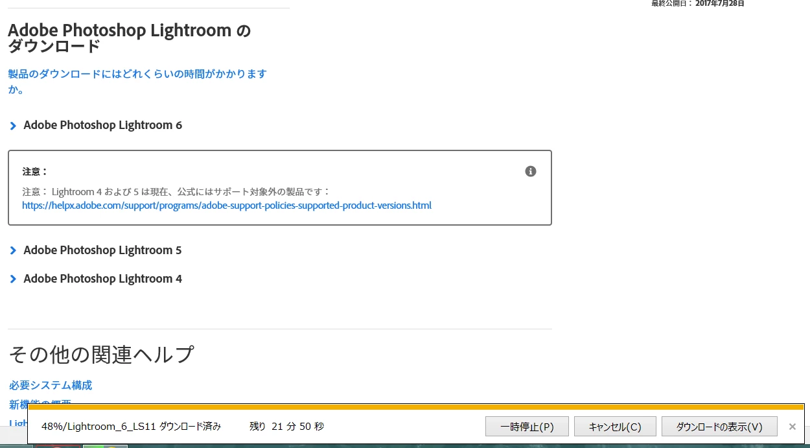Click the Lightroom 4 および 5 notice text
Screen dimensions: 810x448
(x=176, y=192)
